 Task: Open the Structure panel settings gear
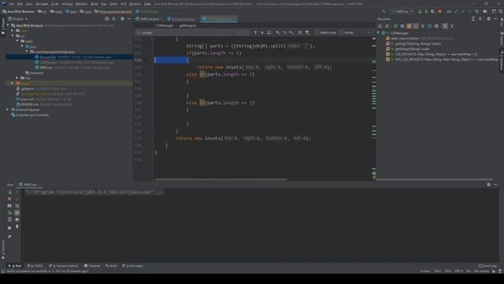click(488, 19)
